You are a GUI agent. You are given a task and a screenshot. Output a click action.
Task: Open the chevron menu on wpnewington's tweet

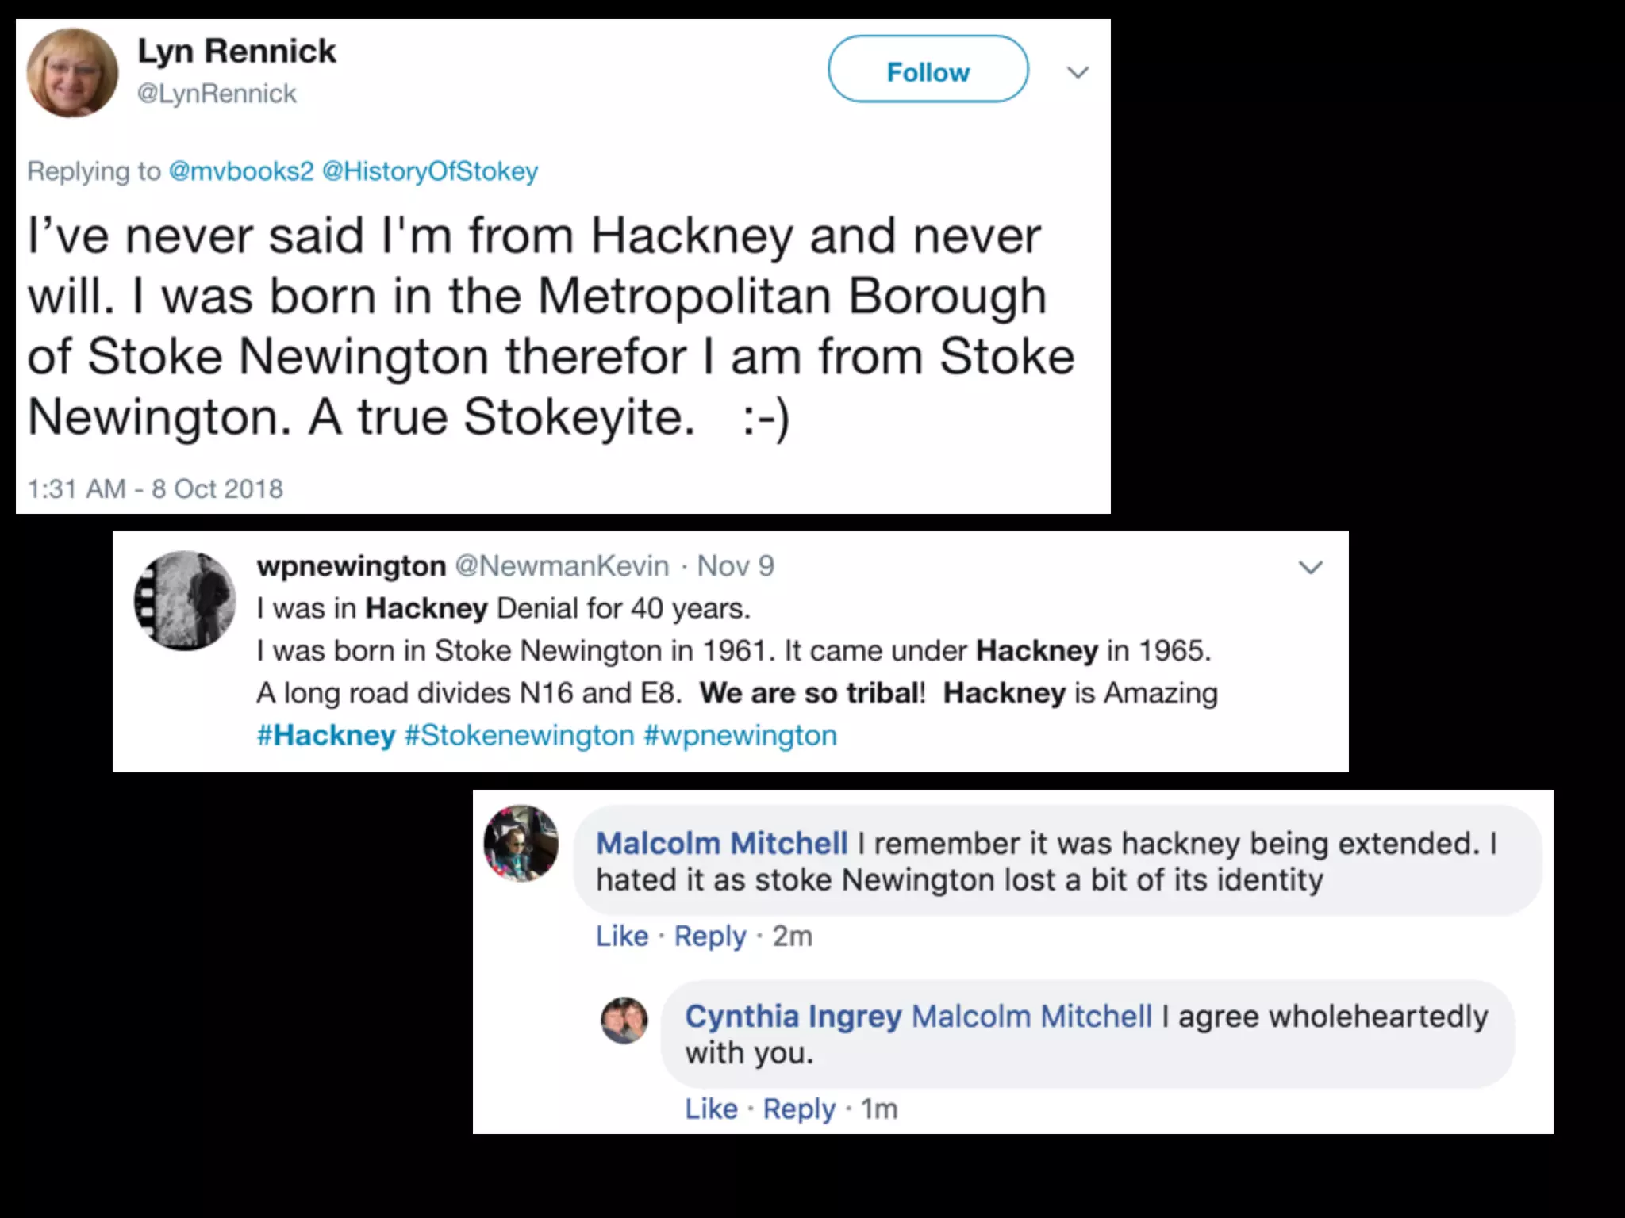pyautogui.click(x=1310, y=567)
